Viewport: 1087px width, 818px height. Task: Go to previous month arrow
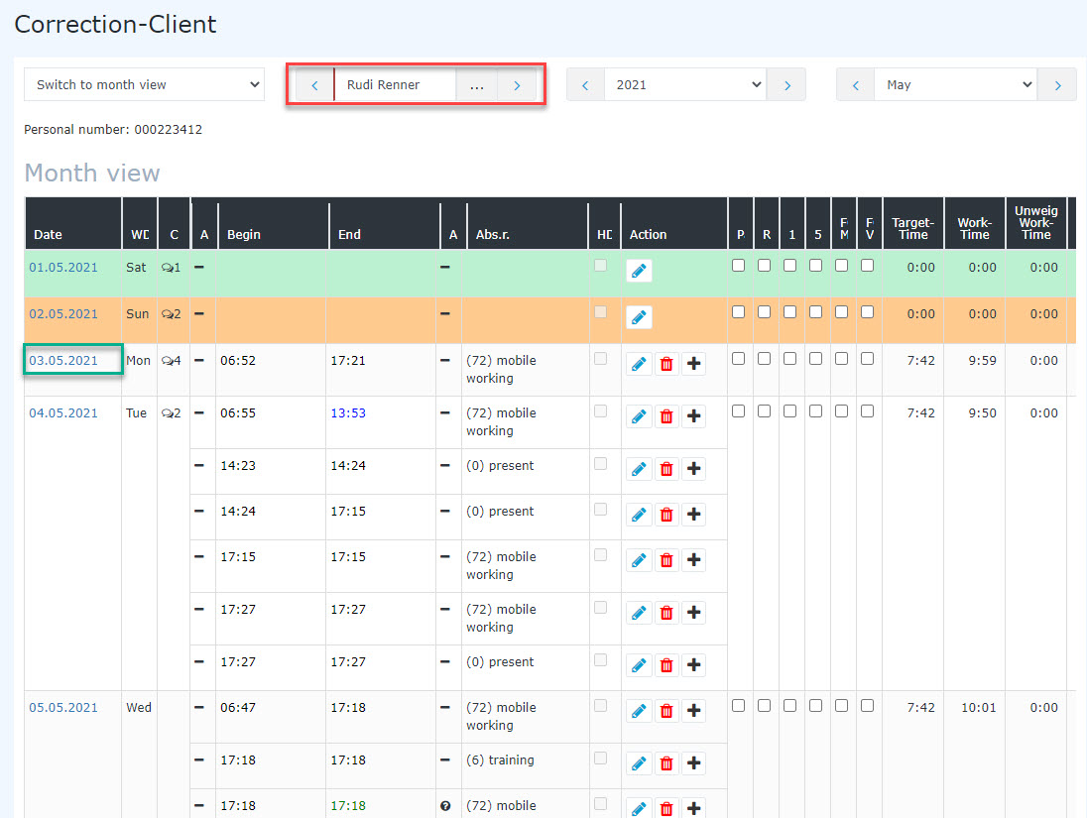pyautogui.click(x=856, y=85)
